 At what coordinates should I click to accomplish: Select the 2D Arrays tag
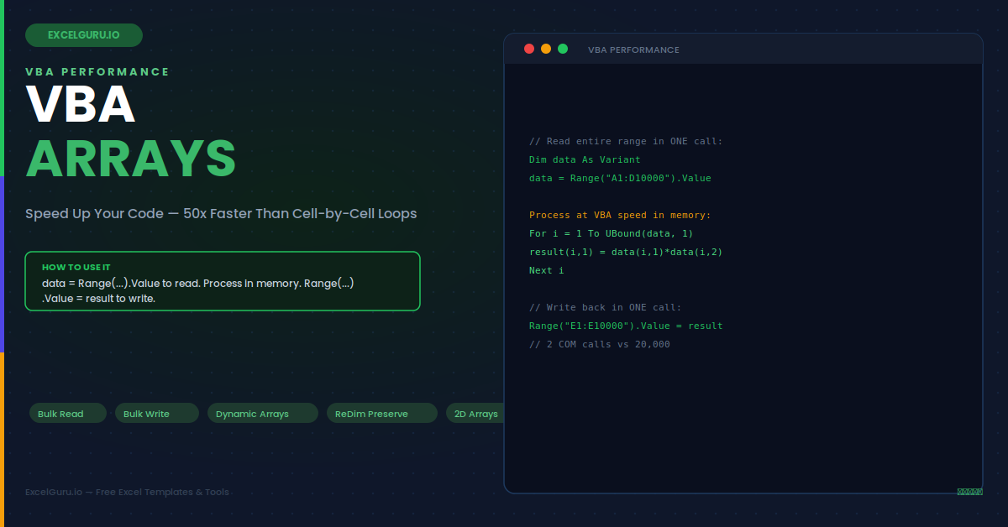(475, 413)
